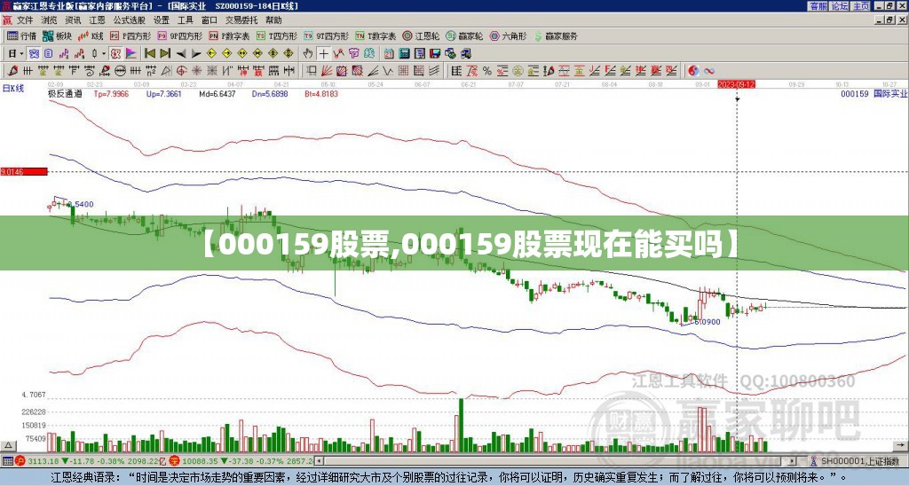Select the red Gann fan lines tool
The width and height of the screenshot is (909, 486).
(327, 71)
